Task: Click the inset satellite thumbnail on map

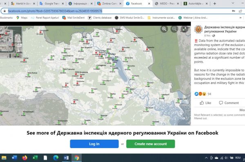Action: point(11,42)
